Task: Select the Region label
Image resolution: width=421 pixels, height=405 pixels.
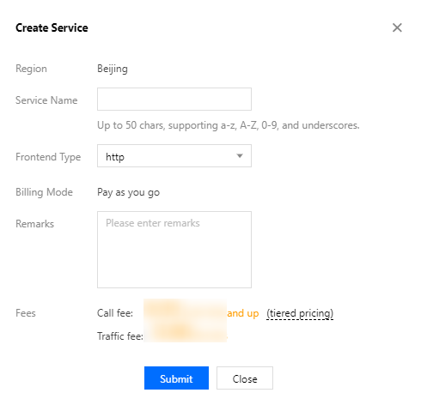Action: point(31,69)
